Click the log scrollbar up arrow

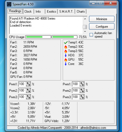[85, 19]
